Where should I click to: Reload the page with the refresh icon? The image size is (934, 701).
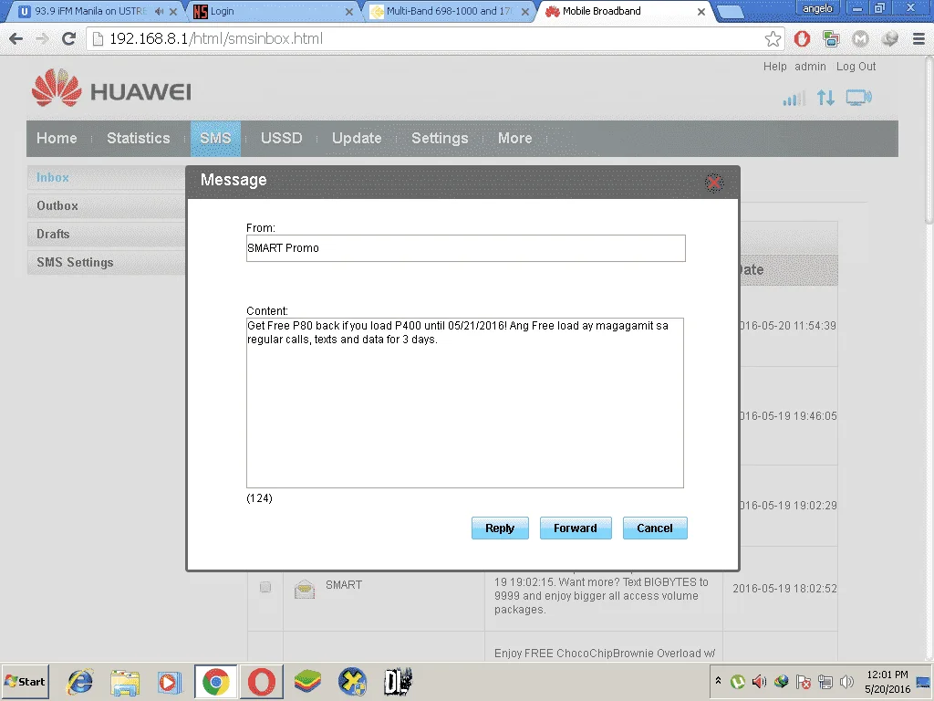point(69,38)
